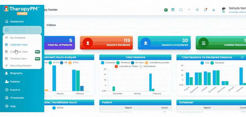The height and width of the screenshot is (117, 246).
Task: Click the plus add icon in header
Action: pyautogui.click(x=189, y=10)
